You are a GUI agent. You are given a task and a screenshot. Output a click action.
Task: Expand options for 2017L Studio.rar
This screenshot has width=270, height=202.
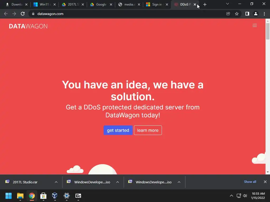56,182
